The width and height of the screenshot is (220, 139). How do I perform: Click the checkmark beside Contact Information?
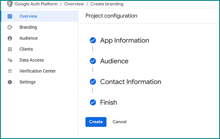point(93,82)
